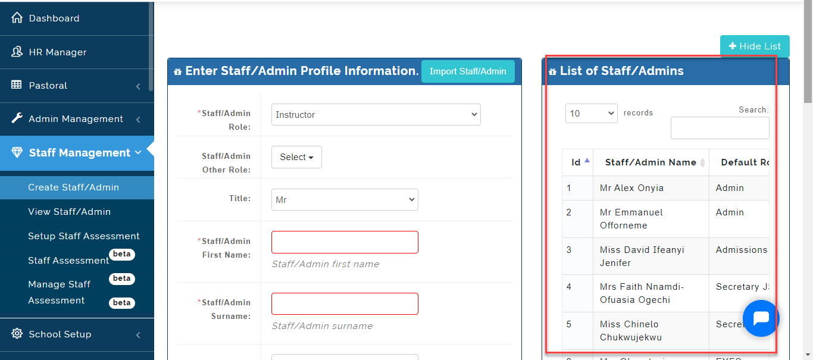
Task: Click the Hide List button
Action: point(755,46)
